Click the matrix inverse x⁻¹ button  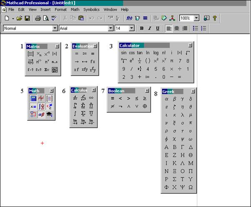(x=47, y=54)
